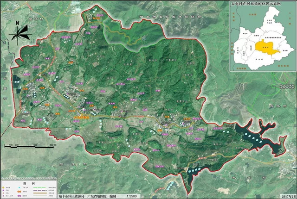Click the small lake at the southern boundary
297x199 pixels.
tap(196, 171)
